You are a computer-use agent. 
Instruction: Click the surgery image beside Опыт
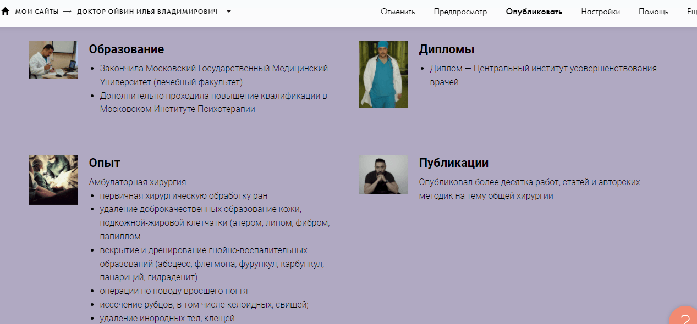53,180
